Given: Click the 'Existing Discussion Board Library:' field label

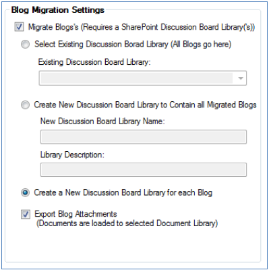Looking at the screenshot, I should [94, 62].
